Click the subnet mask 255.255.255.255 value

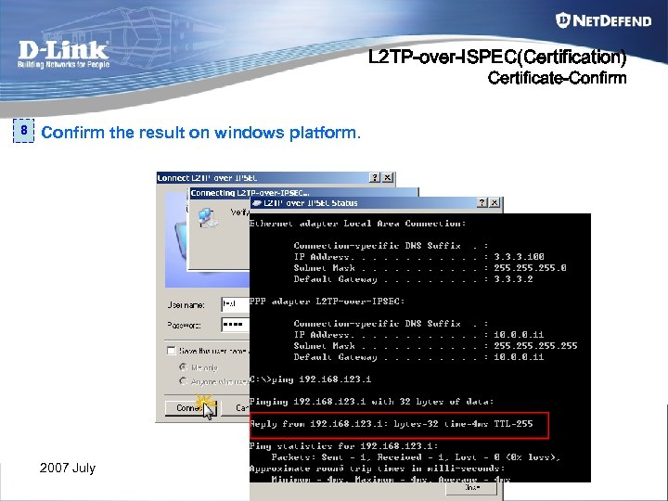click(535, 346)
